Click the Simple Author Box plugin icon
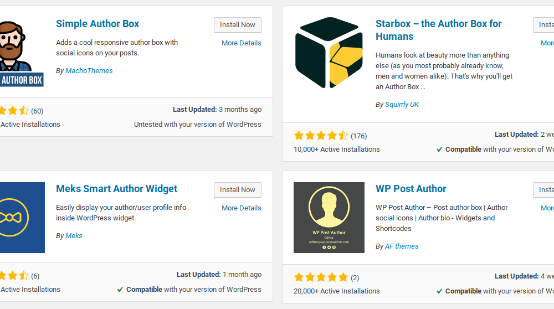Screen dimensions: 554x309 click(21, 53)
